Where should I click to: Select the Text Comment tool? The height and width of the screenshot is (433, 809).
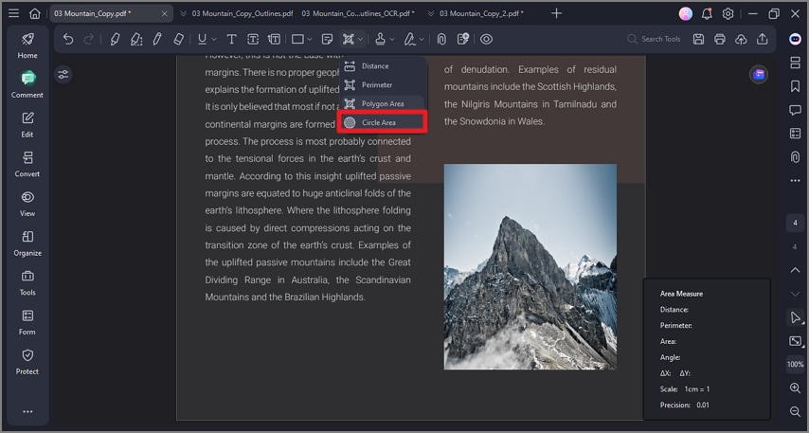click(232, 39)
